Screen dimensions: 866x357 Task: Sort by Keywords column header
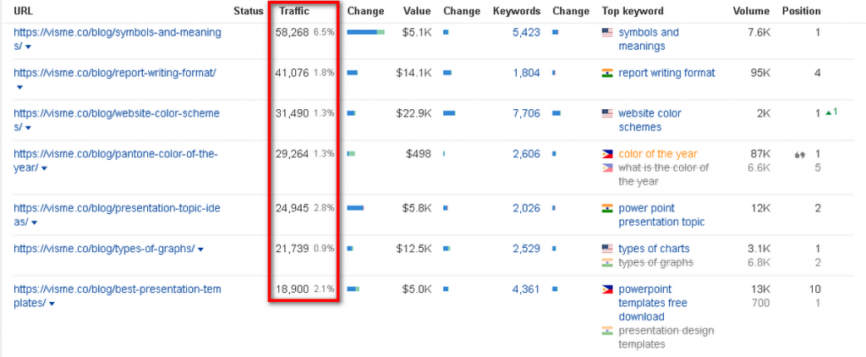(515, 11)
